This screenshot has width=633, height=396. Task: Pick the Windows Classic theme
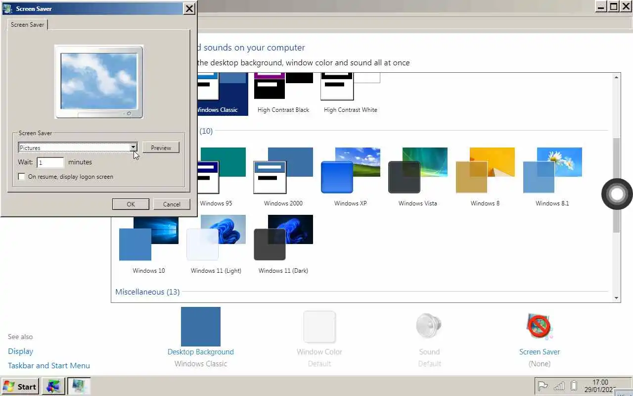tap(223, 94)
